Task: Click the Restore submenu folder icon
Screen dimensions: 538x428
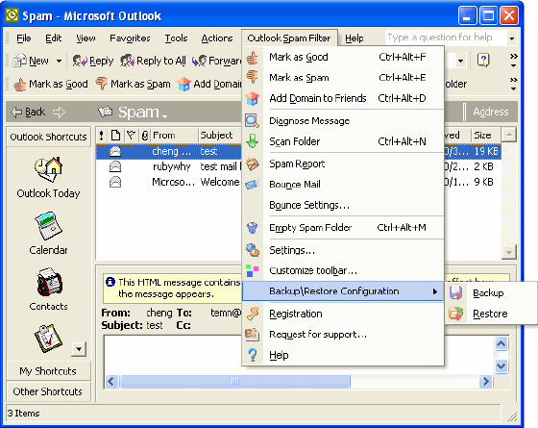Action: 455,314
